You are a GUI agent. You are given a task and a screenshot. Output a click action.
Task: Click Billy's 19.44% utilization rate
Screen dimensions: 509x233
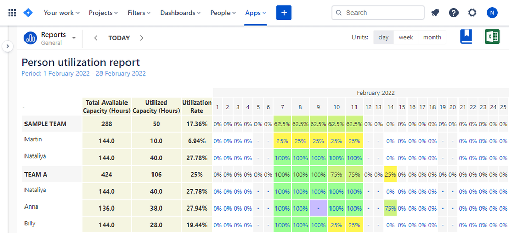click(197, 225)
